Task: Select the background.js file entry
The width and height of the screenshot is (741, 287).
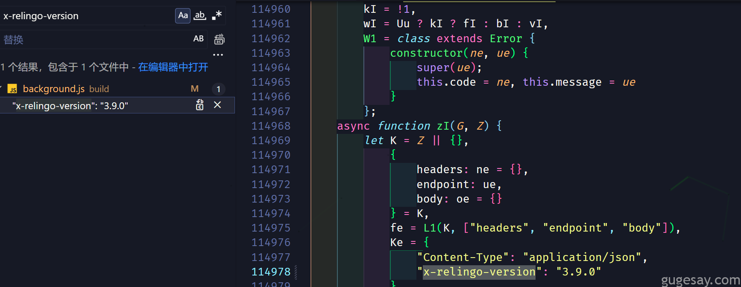Action: [x=117, y=89]
